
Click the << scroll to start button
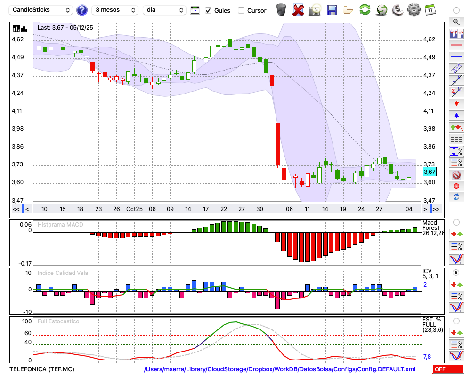tap(16, 209)
